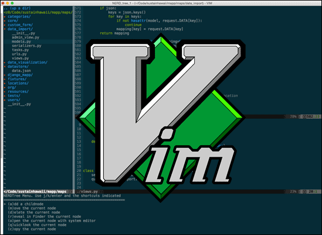Choose '(r)eveal in Finder' menu entry
322x235 pixels.
click(45, 216)
